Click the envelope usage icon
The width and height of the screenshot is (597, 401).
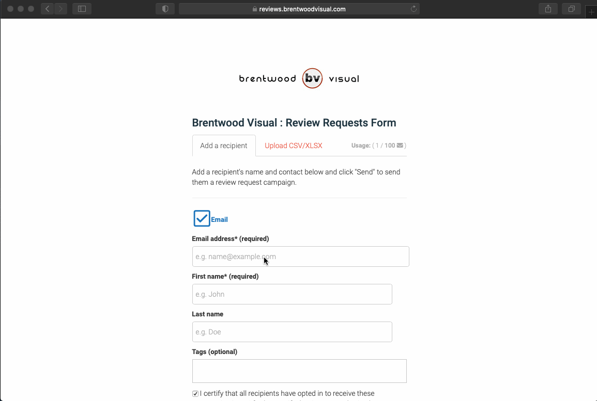tap(400, 146)
